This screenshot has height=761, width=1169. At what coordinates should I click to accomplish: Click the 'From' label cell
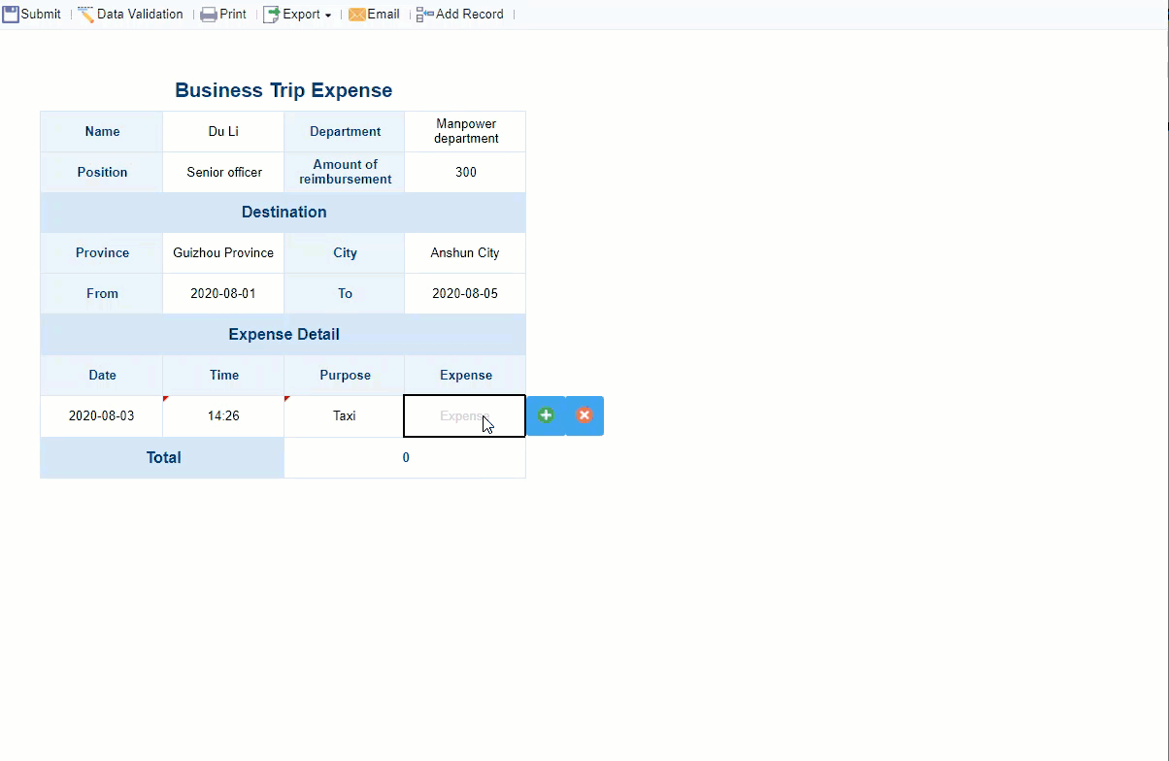[102, 293]
